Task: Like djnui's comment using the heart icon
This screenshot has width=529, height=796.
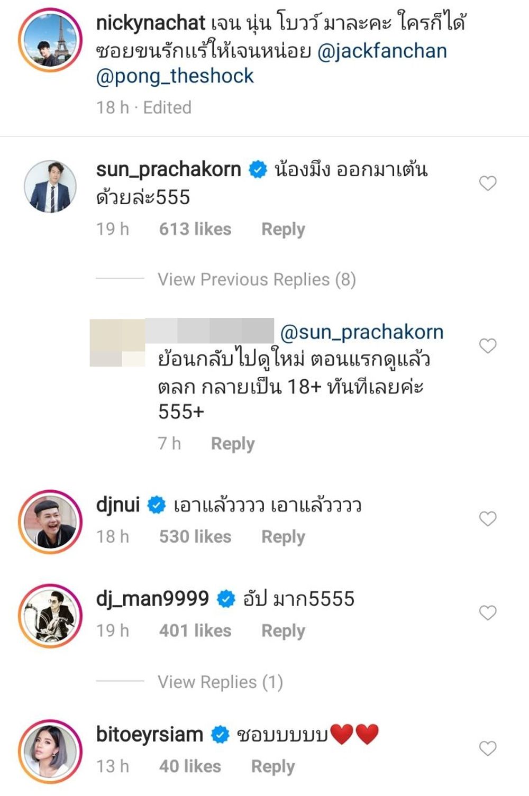Action: point(488,519)
